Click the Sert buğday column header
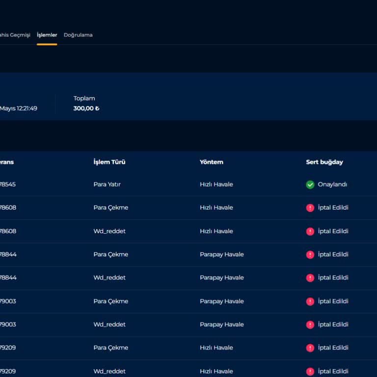Viewport: 377px width, 377px height. coord(324,162)
